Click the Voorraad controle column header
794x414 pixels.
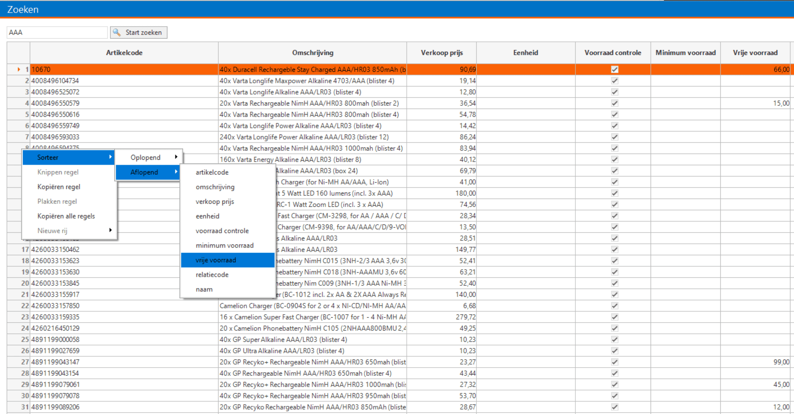[x=613, y=53]
